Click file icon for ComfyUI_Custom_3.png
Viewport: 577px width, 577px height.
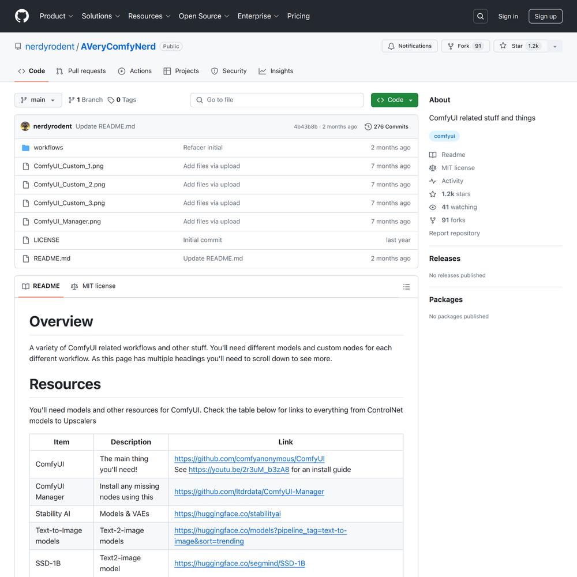coord(26,203)
